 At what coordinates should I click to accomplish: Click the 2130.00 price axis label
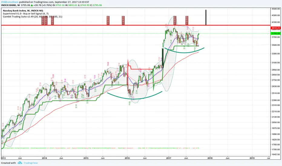276,117
